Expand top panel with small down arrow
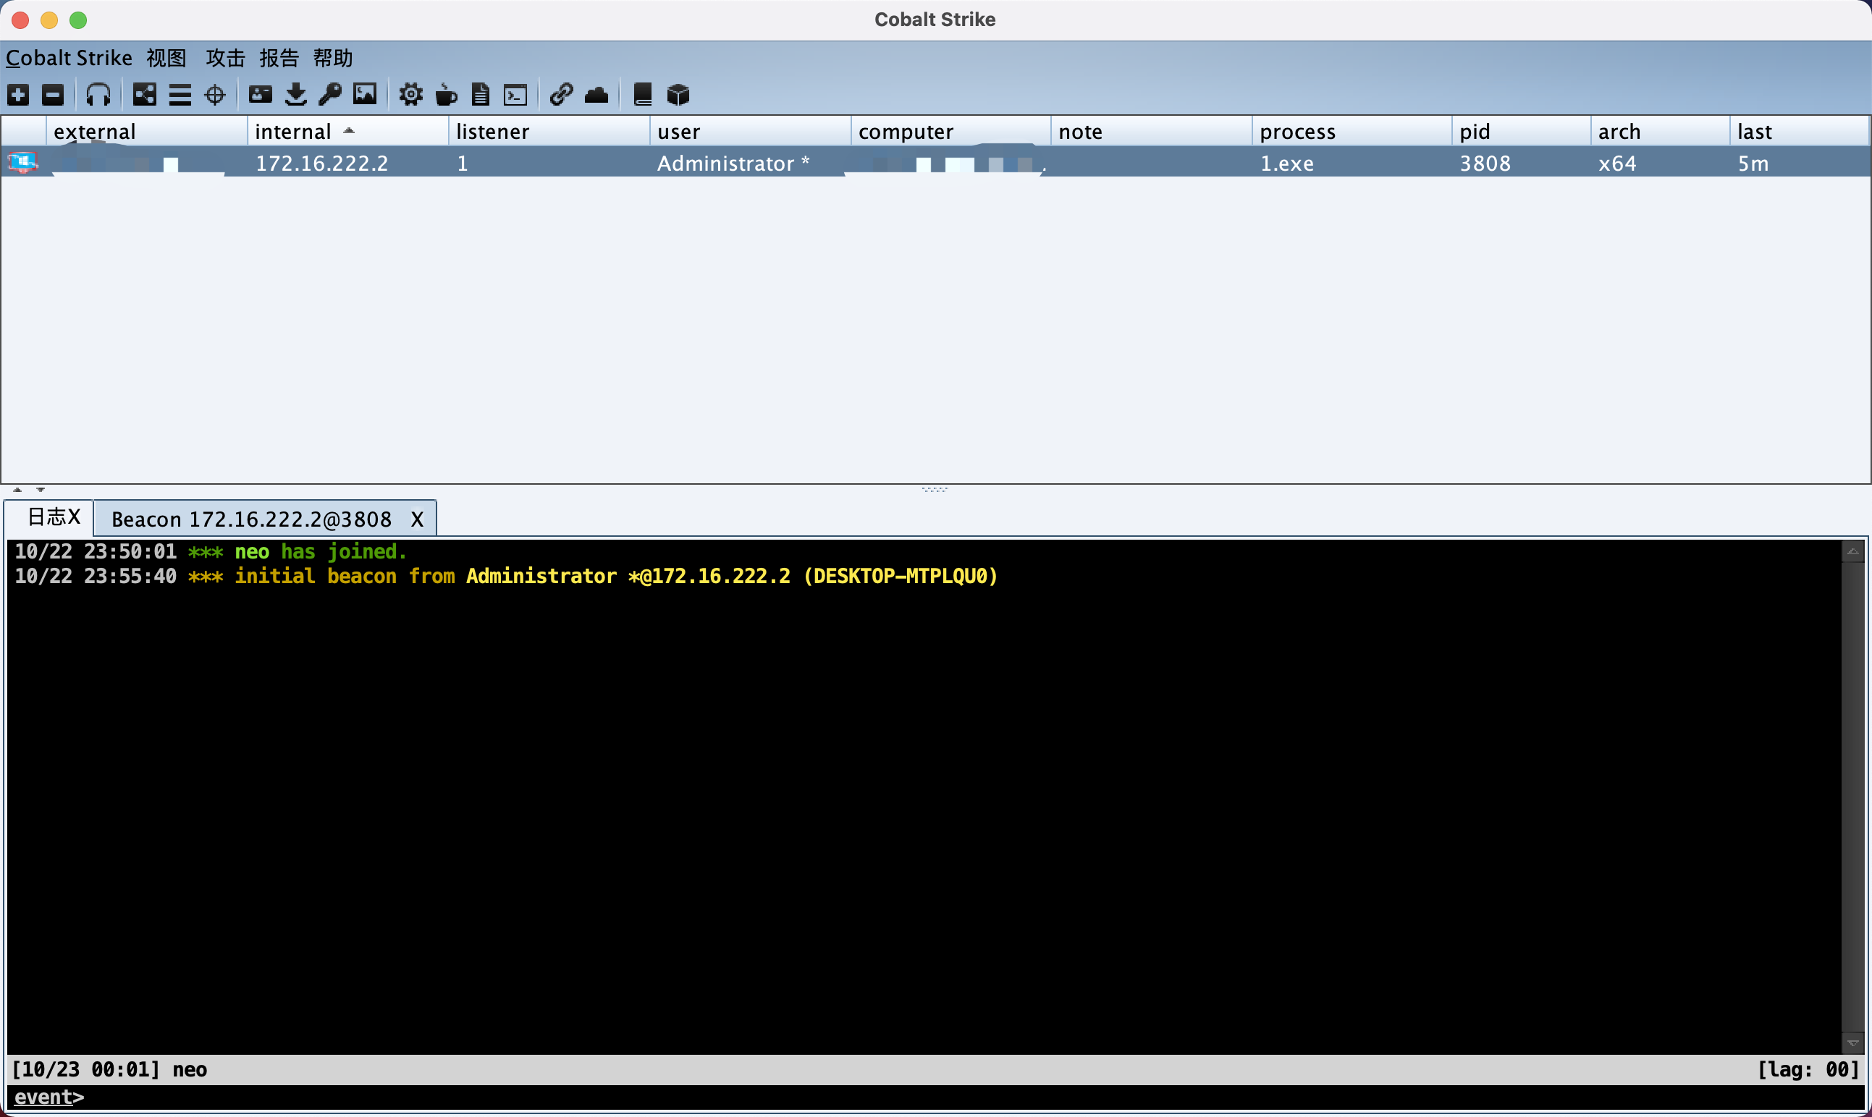Image resolution: width=1872 pixels, height=1117 pixels. click(x=41, y=490)
